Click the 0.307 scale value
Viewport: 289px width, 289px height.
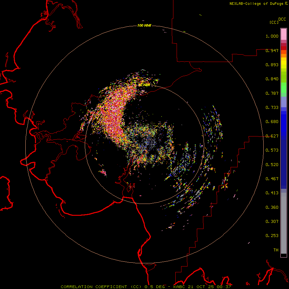(x=272, y=222)
